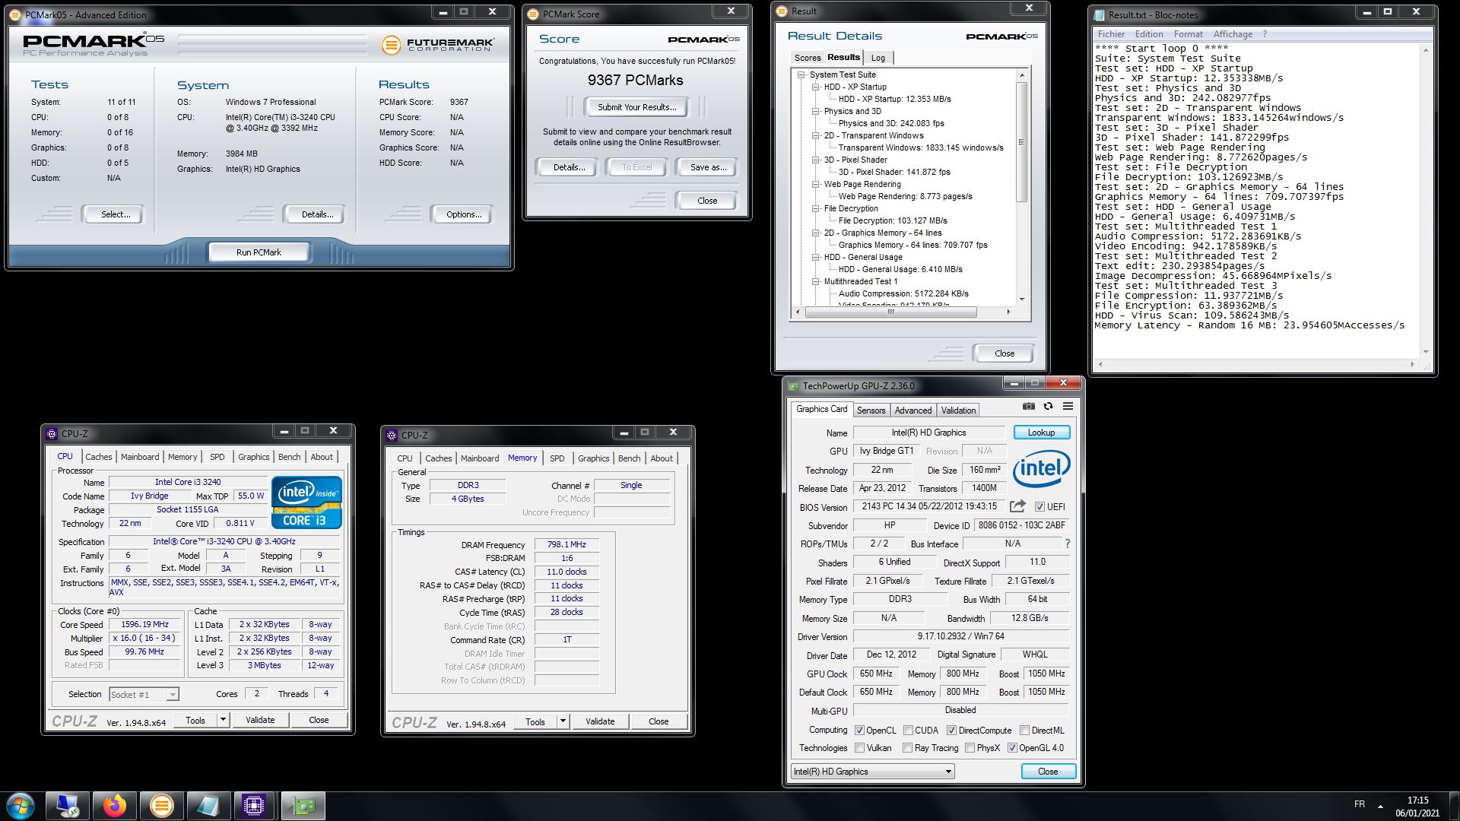This screenshot has width=1460, height=821.
Task: Toggle Vulkan checkbox
Action: 859,748
